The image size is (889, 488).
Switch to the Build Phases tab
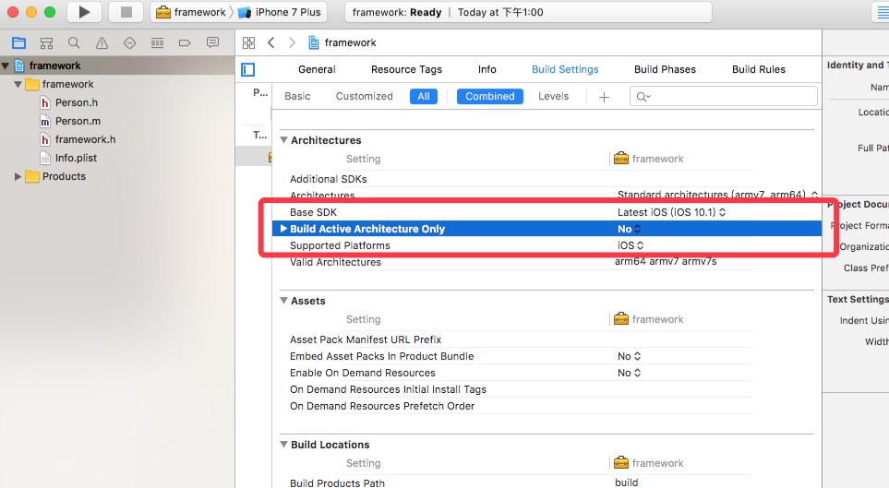click(665, 69)
